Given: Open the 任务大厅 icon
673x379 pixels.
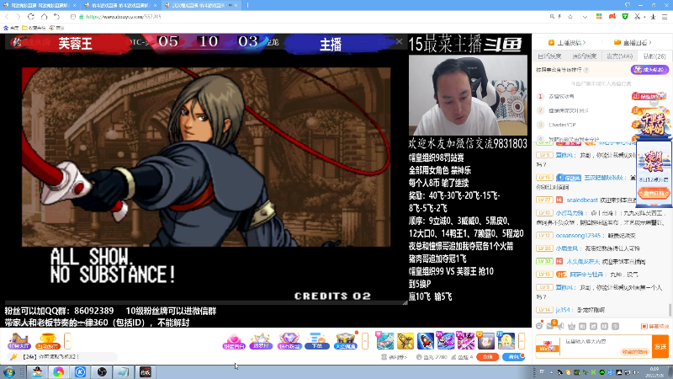Looking at the screenshot, I should (x=19, y=341).
